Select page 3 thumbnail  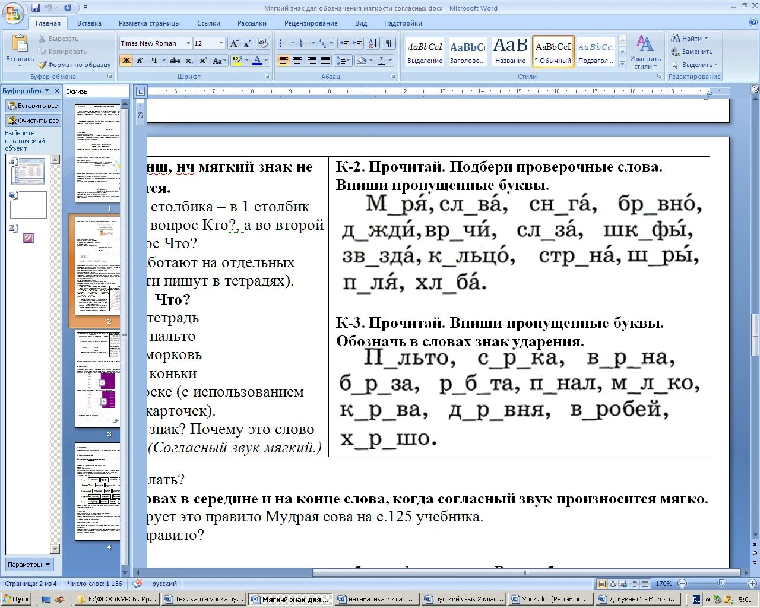tap(97, 379)
